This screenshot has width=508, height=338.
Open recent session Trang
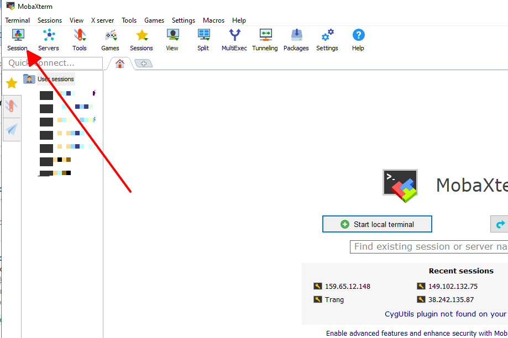(x=328, y=299)
